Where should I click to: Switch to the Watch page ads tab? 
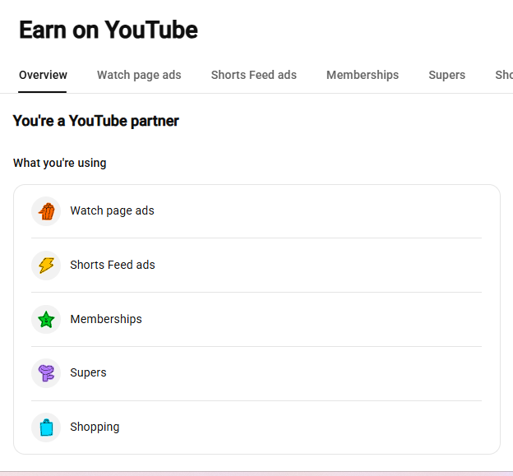pyautogui.click(x=139, y=75)
